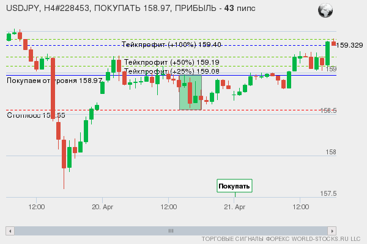367x244 pixels.
Task: Click the 157.5 price axis label
Action: tap(328, 194)
